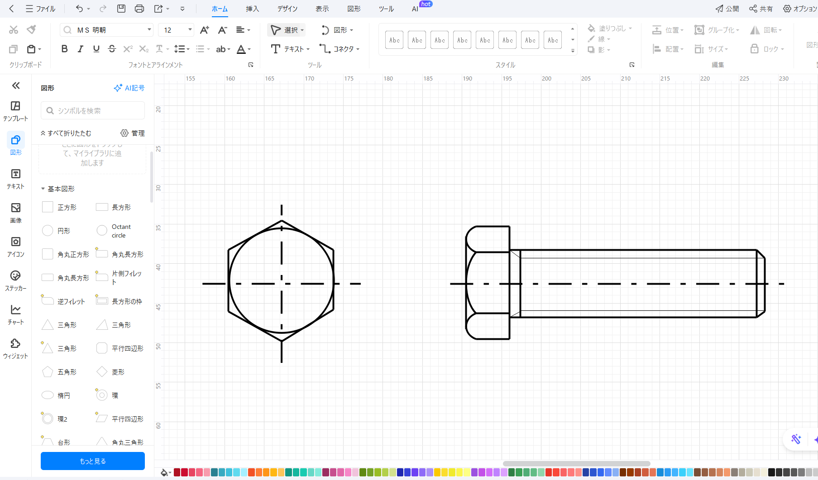Image resolution: width=818 pixels, height=480 pixels.
Task: Select the コネクタ connector tool
Action: pos(340,49)
